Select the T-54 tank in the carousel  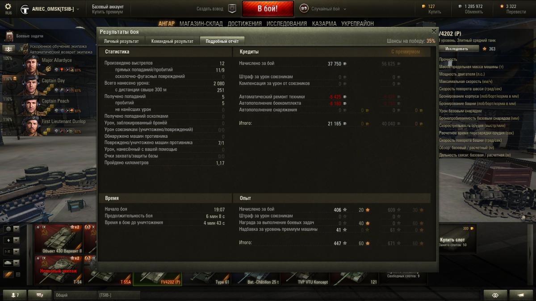coord(59,270)
